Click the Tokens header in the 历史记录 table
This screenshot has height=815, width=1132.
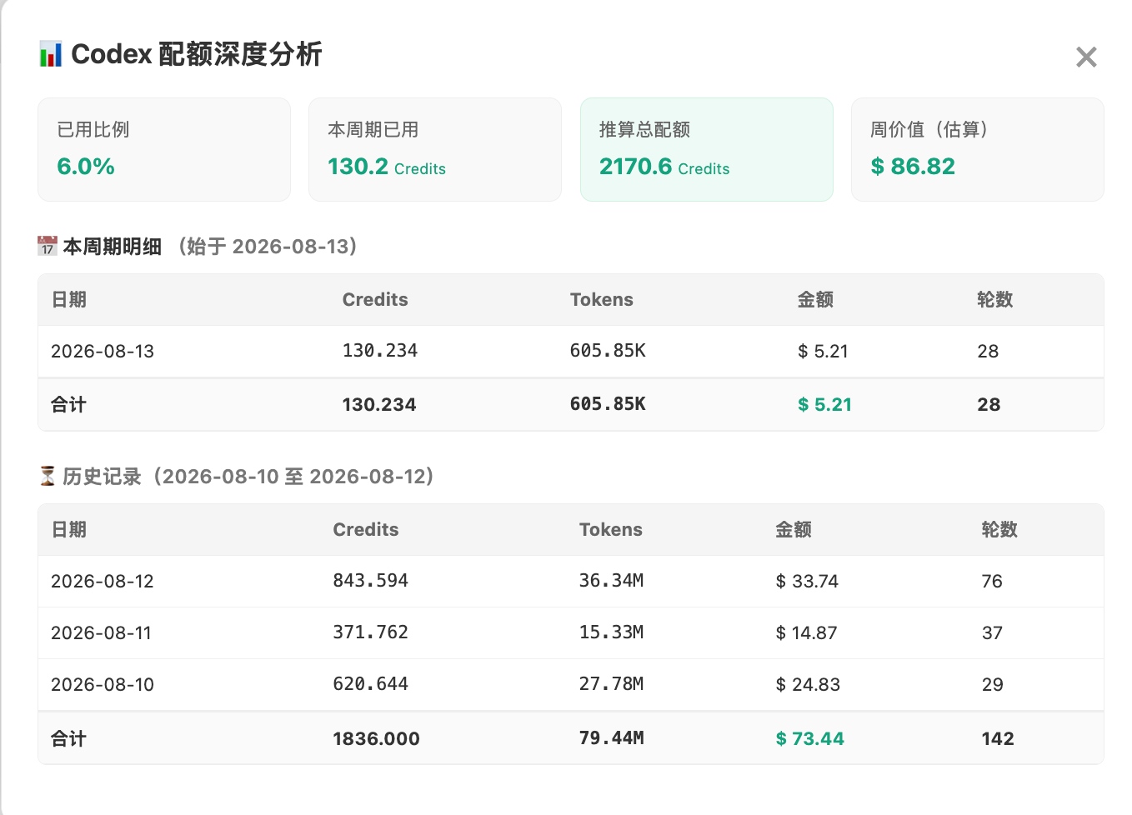(x=611, y=530)
